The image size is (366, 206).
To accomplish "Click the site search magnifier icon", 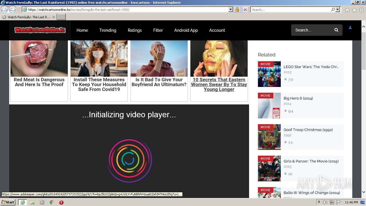I will [x=336, y=30].
